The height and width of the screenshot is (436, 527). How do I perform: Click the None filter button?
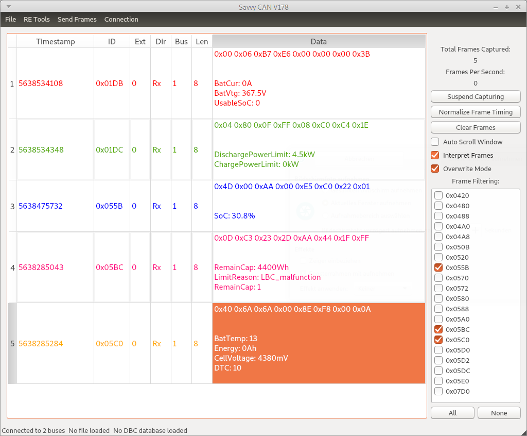499,413
